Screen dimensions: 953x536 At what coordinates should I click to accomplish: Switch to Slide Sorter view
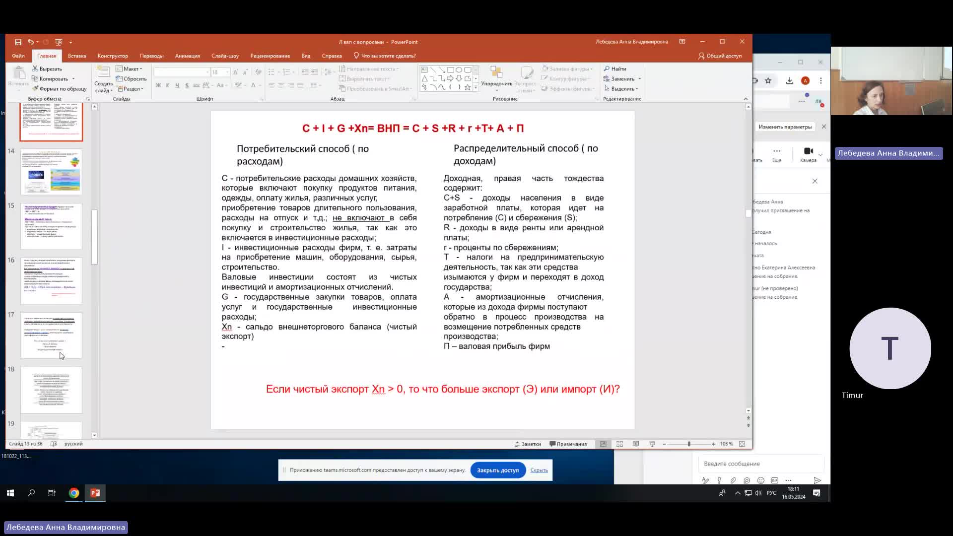click(619, 444)
